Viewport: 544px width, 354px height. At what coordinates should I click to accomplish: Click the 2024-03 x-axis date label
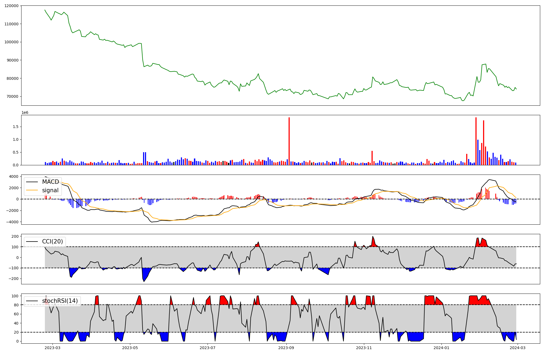tap(518, 348)
